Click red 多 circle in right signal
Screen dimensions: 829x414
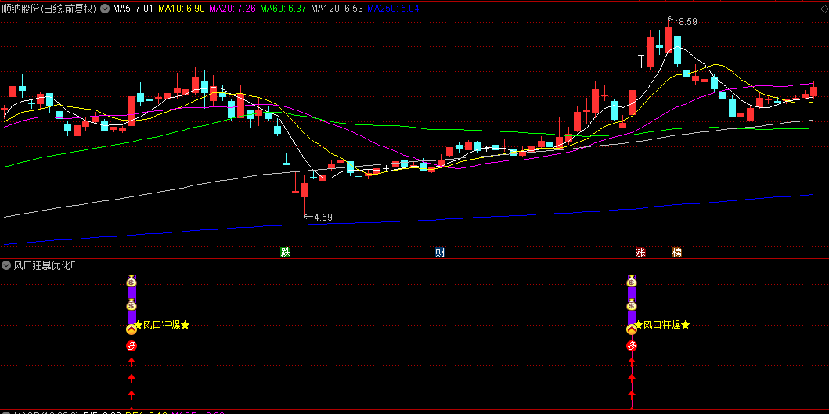(x=631, y=347)
